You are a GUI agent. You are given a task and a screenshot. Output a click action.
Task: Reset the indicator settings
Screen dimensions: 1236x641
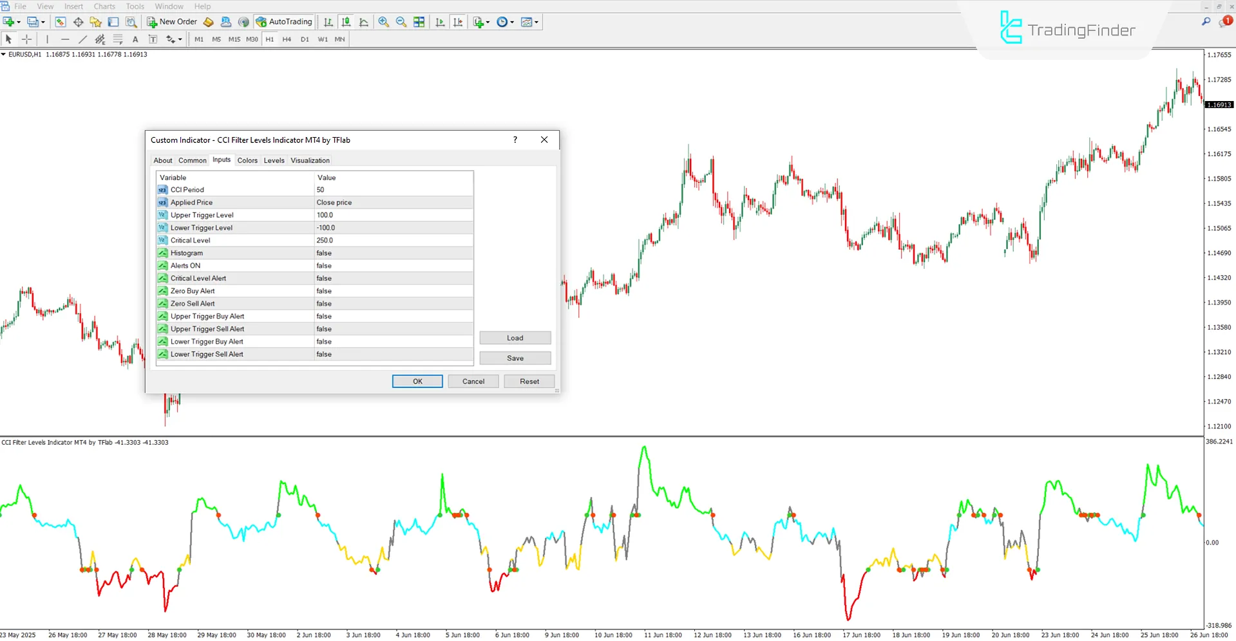coord(528,380)
